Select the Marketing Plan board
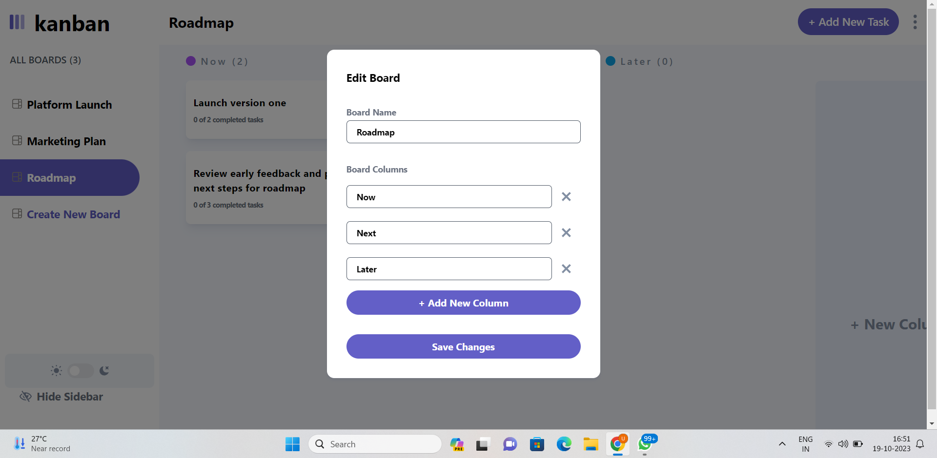Screen dimensions: 937x458 click(66, 141)
